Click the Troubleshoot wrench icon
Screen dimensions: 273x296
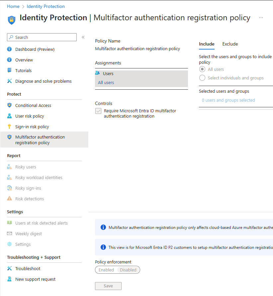(9, 268)
